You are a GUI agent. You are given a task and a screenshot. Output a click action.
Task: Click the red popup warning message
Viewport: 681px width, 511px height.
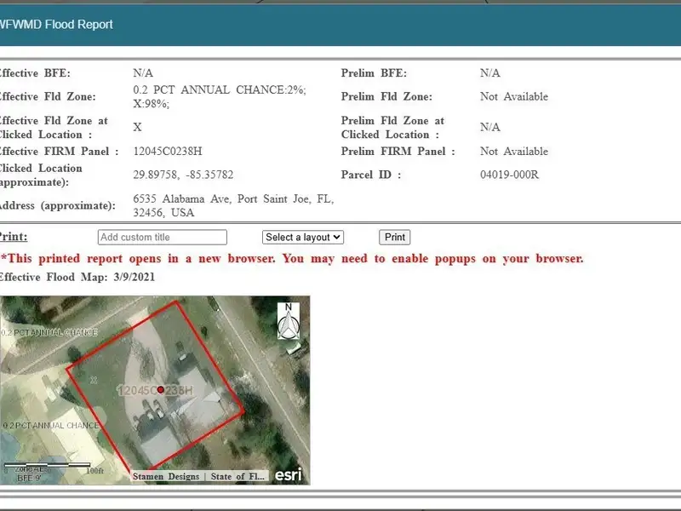[x=292, y=258]
